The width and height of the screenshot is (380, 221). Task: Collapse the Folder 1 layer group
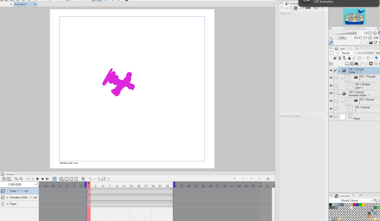pos(339,71)
